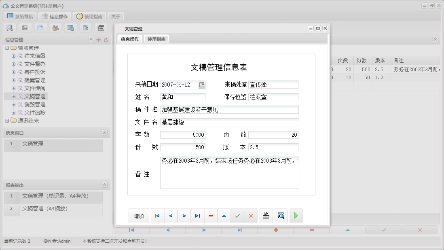The height and width of the screenshot is (250, 444).
Task: Click the monitor-with-globe icon on the toolbar
Action: click(71, 28)
